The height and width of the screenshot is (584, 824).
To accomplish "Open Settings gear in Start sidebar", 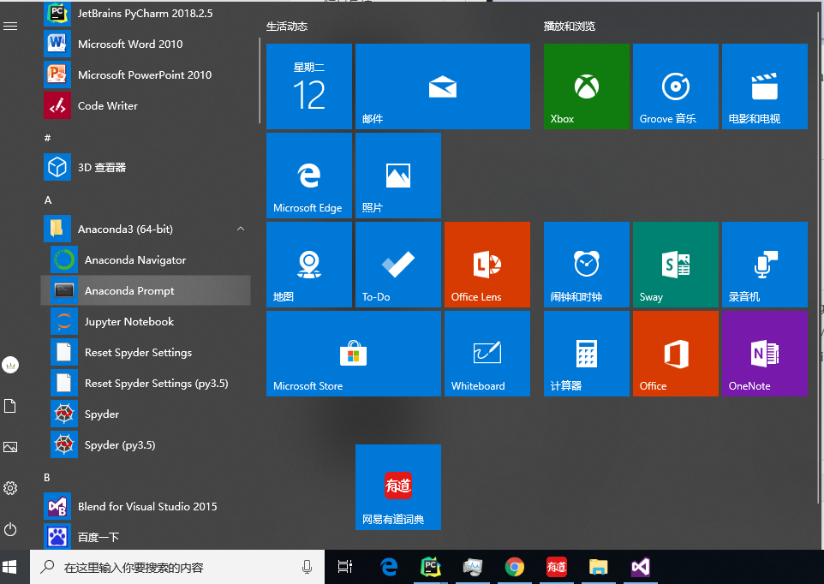I will [x=11, y=488].
